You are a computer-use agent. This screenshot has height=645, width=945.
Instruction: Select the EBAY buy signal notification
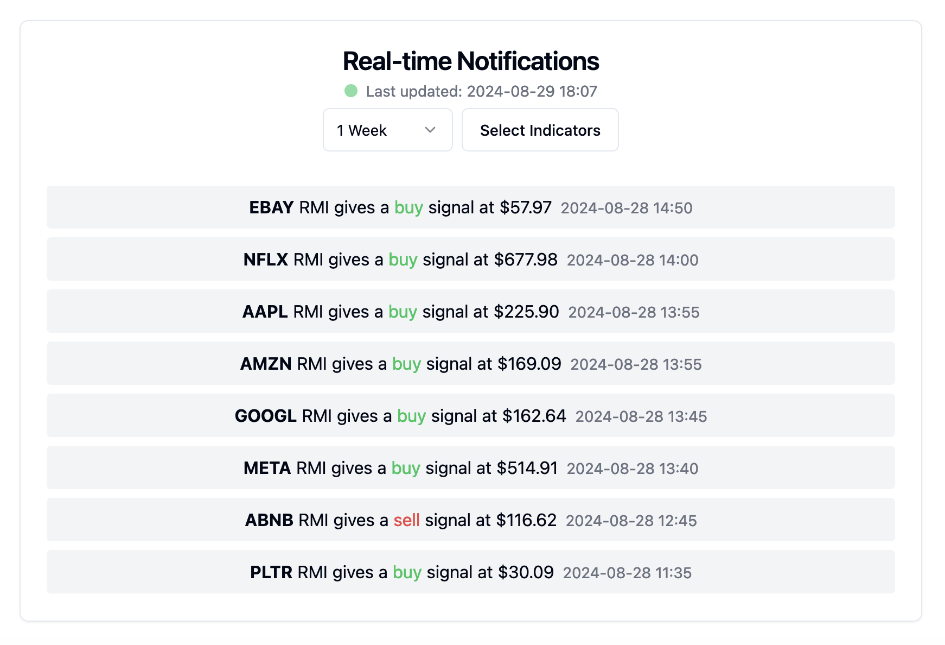(x=471, y=207)
